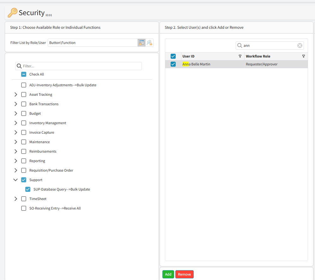Expand the Asset Tracking tree node

click(16, 94)
